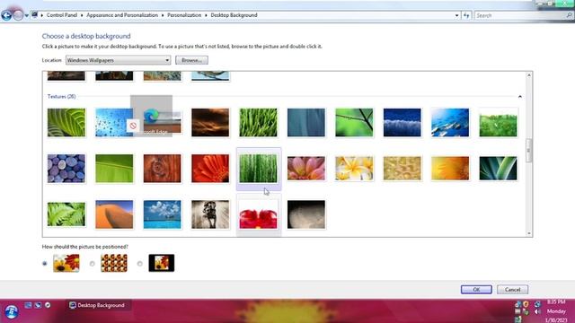The width and height of the screenshot is (575, 323).
Task: Pick the orange desert dune wallpaper
Action: click(x=114, y=214)
